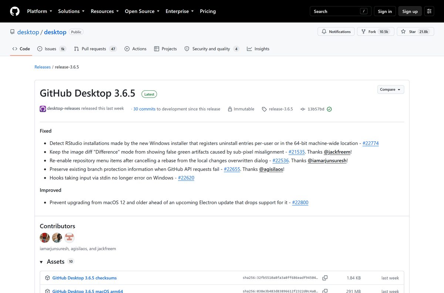Open the desktop repository name link

[x=55, y=32]
